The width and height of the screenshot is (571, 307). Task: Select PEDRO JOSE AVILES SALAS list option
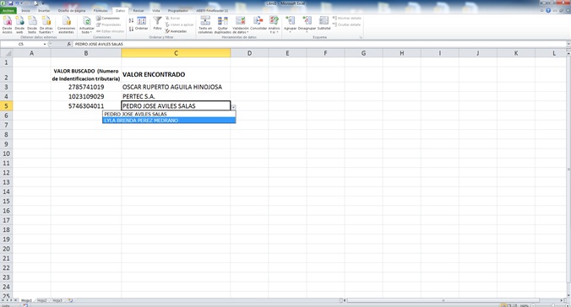coord(169,114)
